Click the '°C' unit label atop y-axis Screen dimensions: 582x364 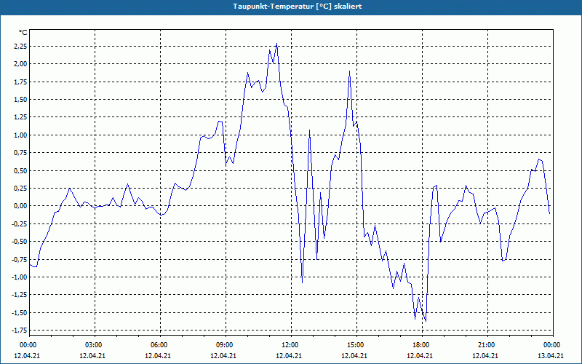(x=23, y=33)
